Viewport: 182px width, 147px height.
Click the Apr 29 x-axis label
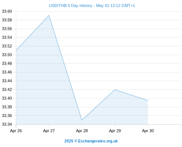[x=115, y=131]
